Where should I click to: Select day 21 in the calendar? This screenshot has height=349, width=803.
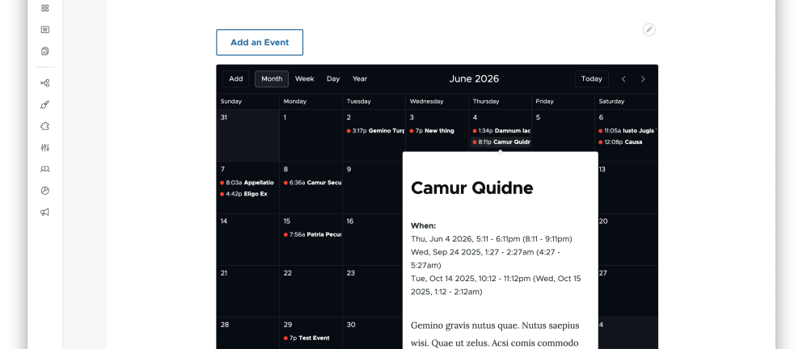tap(224, 273)
